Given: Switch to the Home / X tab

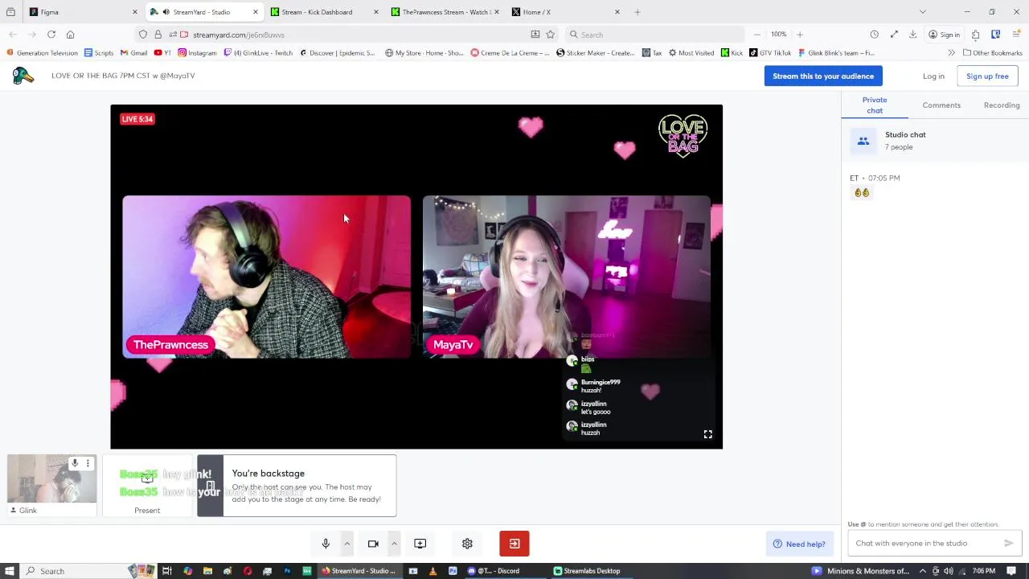Looking at the screenshot, I should 565,12.
